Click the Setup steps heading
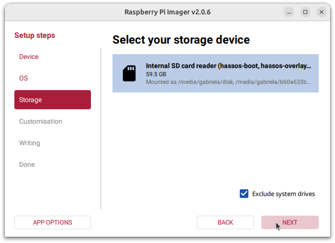 (x=34, y=35)
